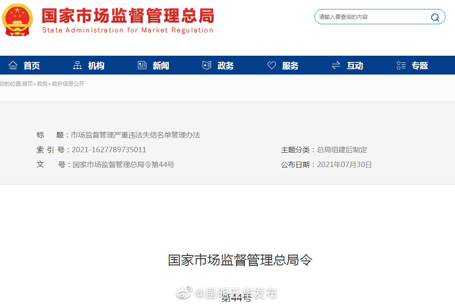Click the news document icon beside 新闻
This screenshot has width=455, height=304.
[141, 65]
